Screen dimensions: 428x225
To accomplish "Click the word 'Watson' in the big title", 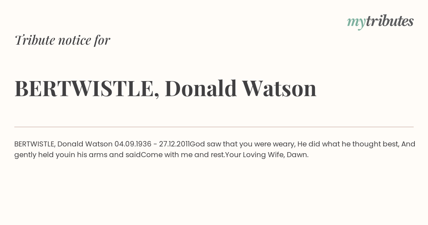I will click(x=279, y=88).
